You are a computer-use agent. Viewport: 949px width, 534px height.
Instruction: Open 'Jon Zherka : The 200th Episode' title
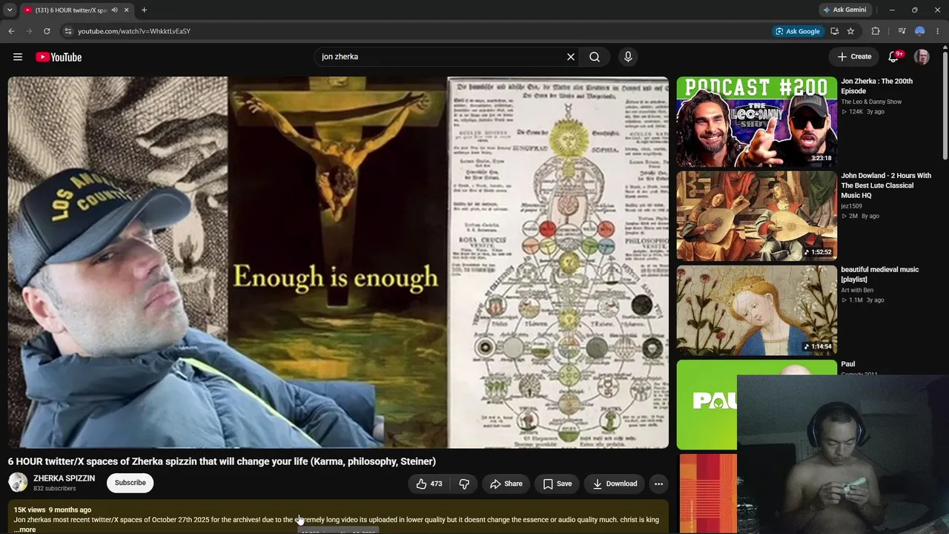coord(876,86)
